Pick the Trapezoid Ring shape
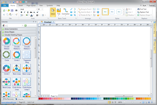The height and width of the screenshot is (105, 157). [27, 55]
